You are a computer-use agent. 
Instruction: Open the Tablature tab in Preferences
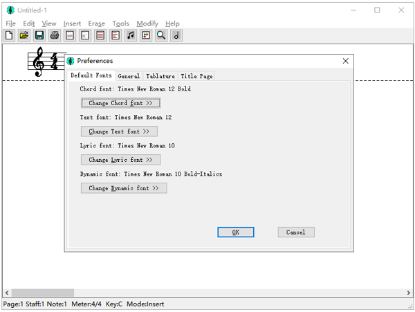(x=160, y=76)
